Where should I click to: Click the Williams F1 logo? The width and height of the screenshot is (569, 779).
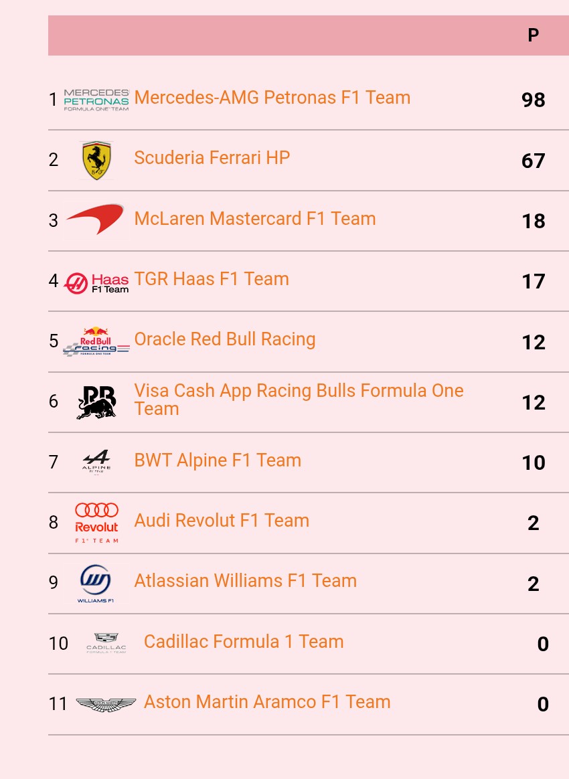[96, 583]
